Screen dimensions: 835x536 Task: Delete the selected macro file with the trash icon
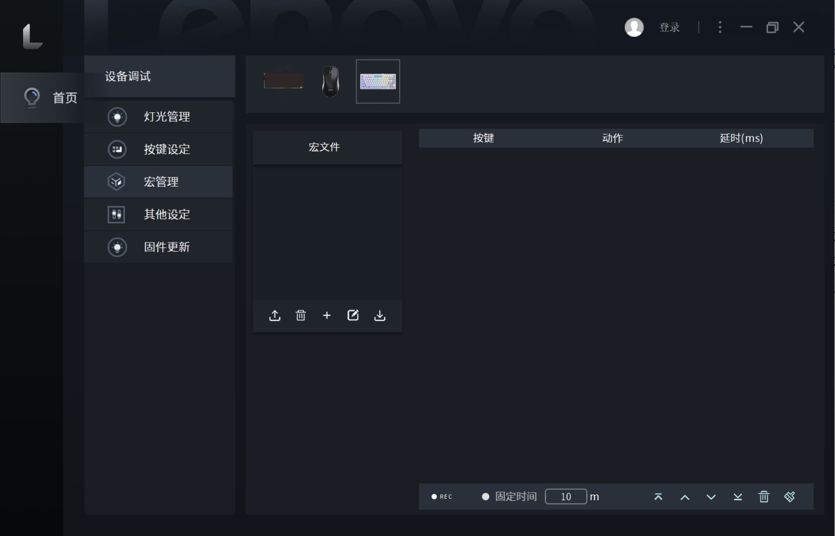[x=301, y=315]
